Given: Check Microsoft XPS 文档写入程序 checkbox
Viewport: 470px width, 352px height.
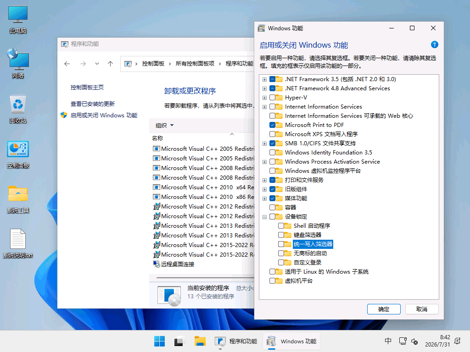Looking at the screenshot, I should click(x=272, y=134).
